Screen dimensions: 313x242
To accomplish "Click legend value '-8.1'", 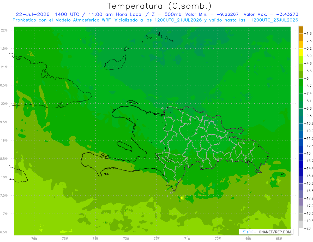I will pos(308,101).
